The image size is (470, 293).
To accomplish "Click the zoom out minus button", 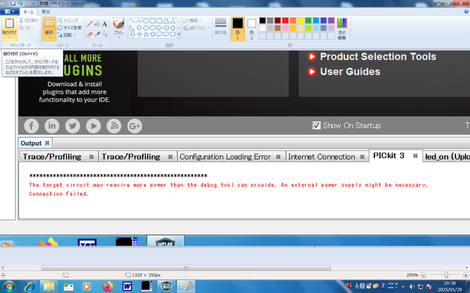I will tap(423, 275).
